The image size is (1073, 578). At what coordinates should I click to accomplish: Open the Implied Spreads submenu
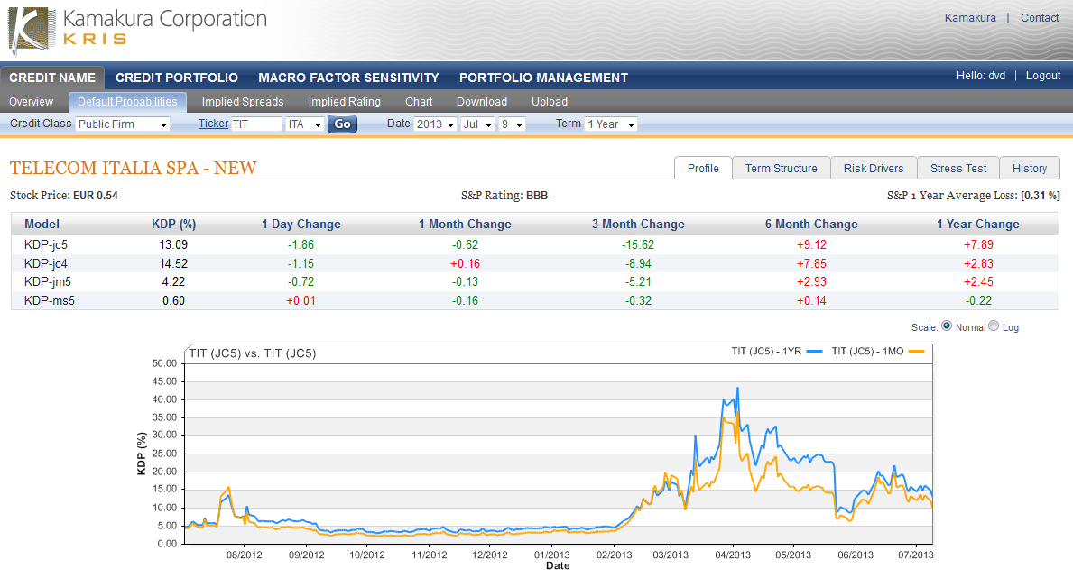click(242, 102)
